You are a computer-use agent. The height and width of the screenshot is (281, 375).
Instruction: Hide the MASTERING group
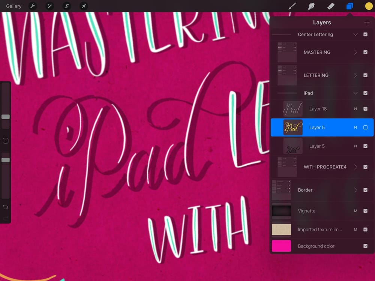pyautogui.click(x=365, y=52)
